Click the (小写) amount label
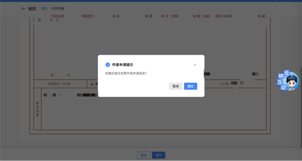 coord(225,84)
